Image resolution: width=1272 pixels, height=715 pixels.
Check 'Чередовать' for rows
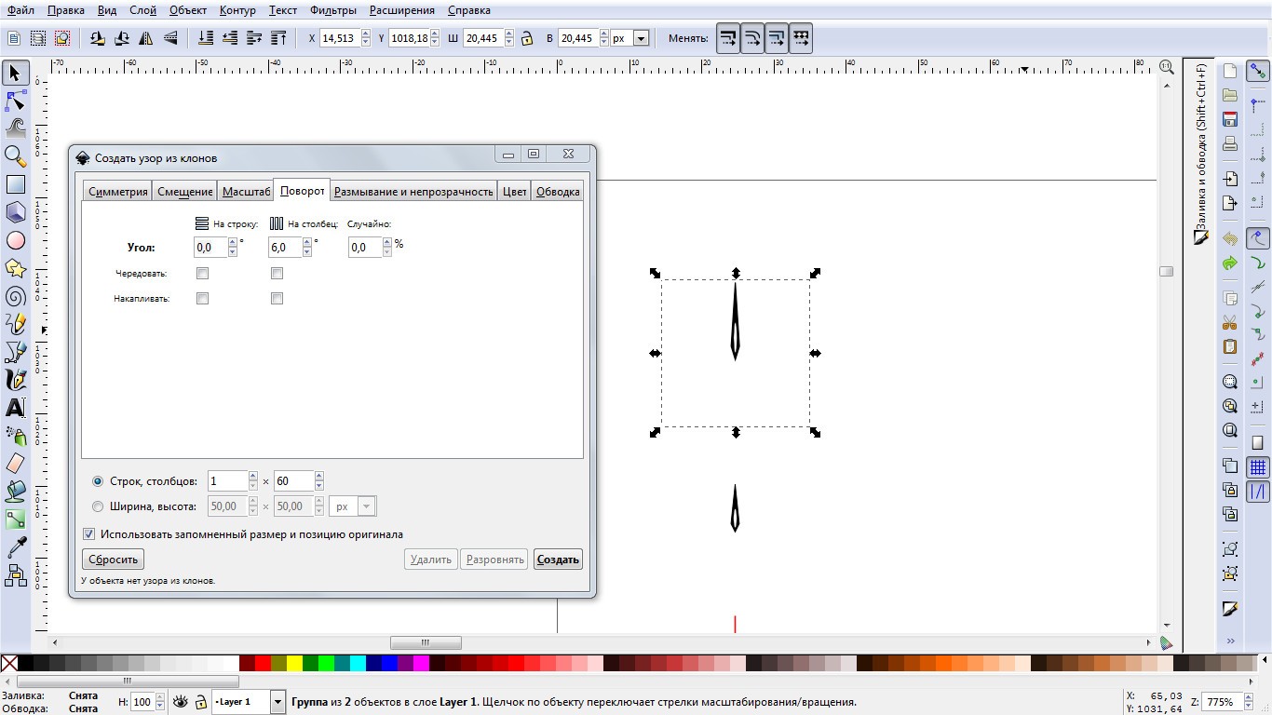pyautogui.click(x=202, y=274)
